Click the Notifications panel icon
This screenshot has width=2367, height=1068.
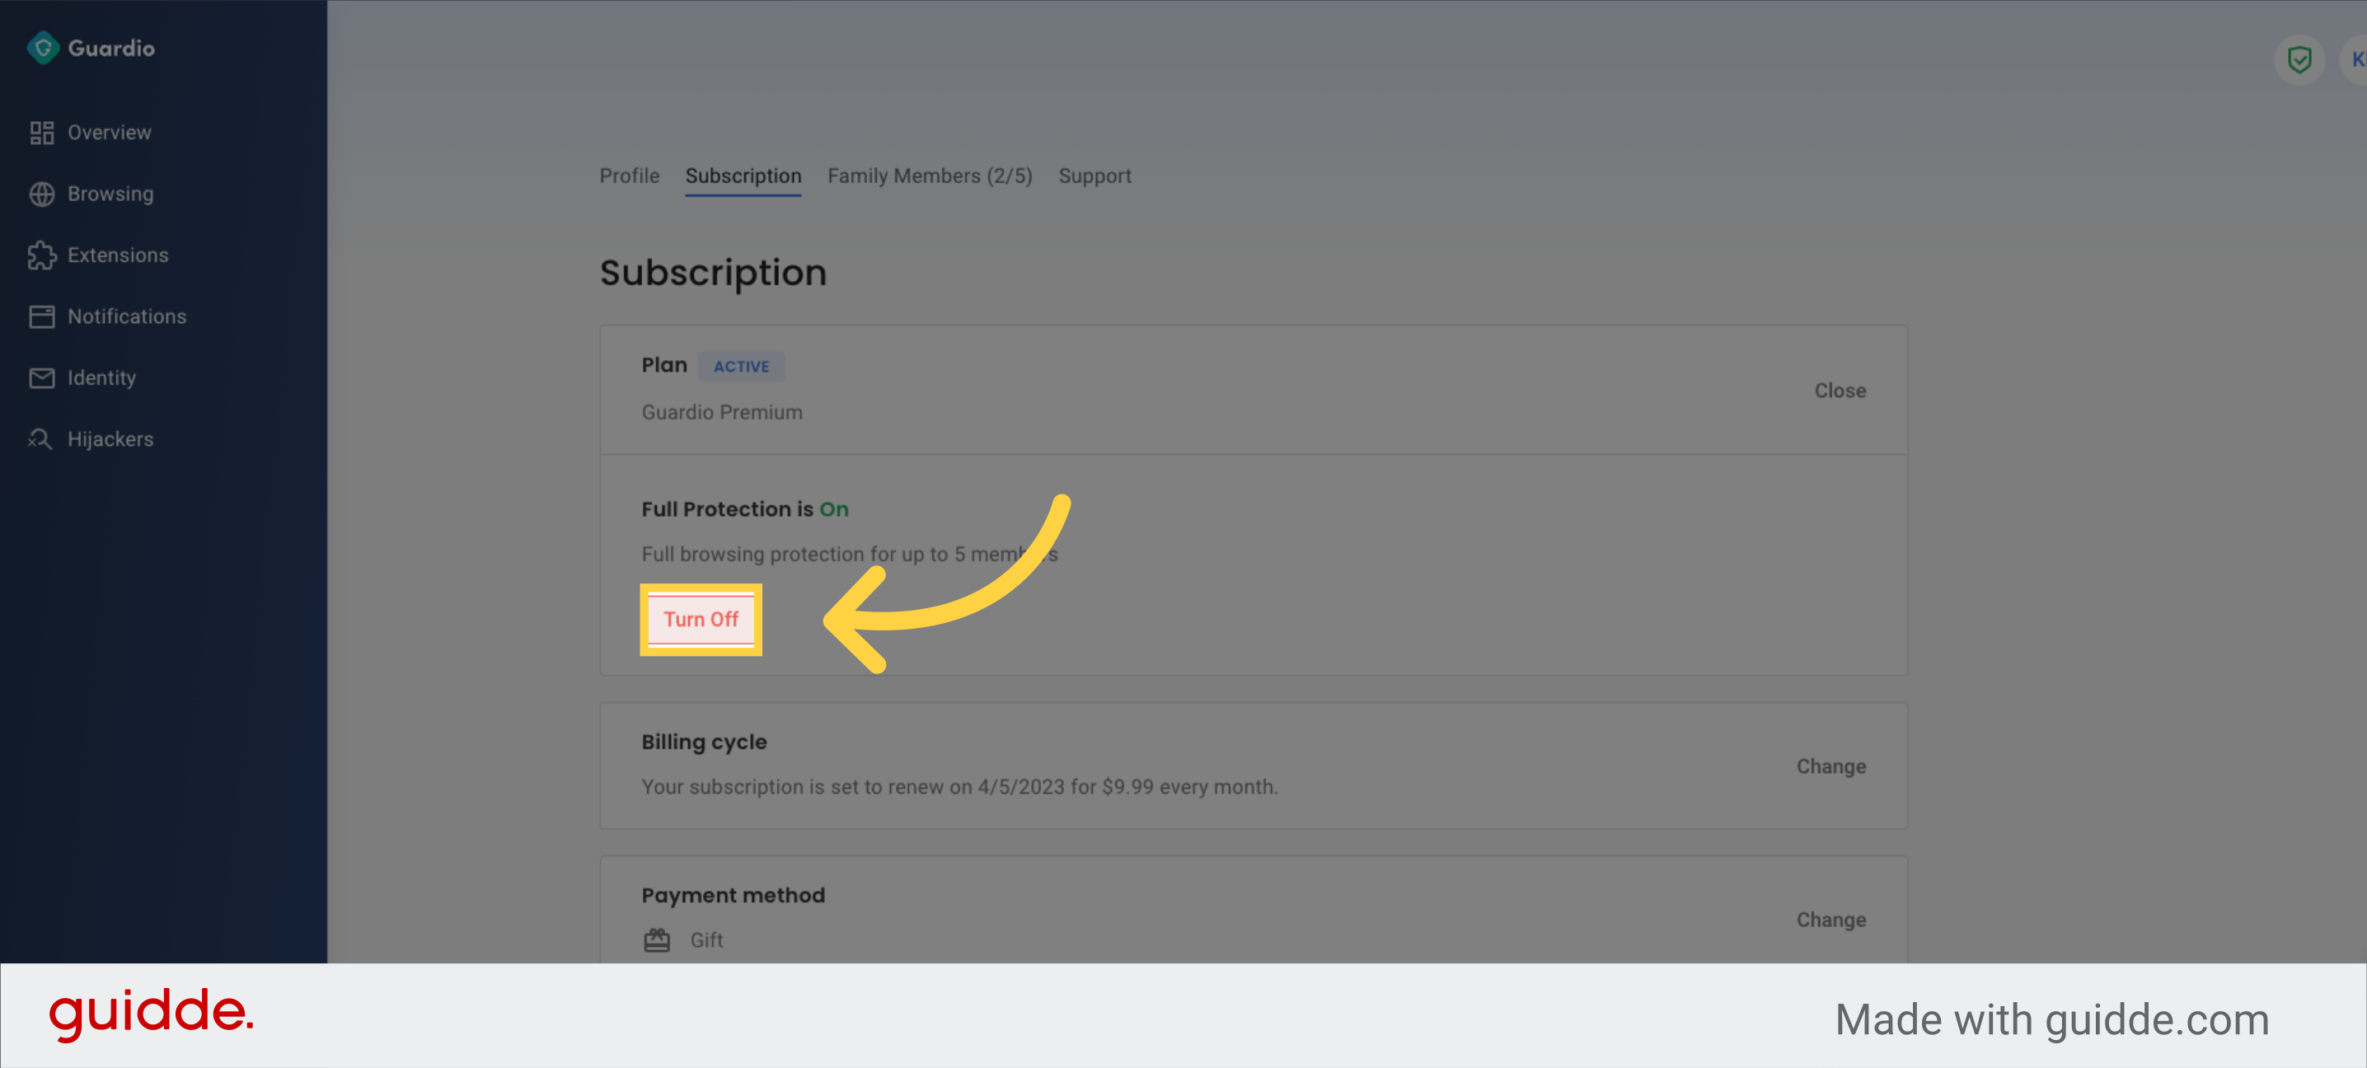pyautogui.click(x=41, y=316)
